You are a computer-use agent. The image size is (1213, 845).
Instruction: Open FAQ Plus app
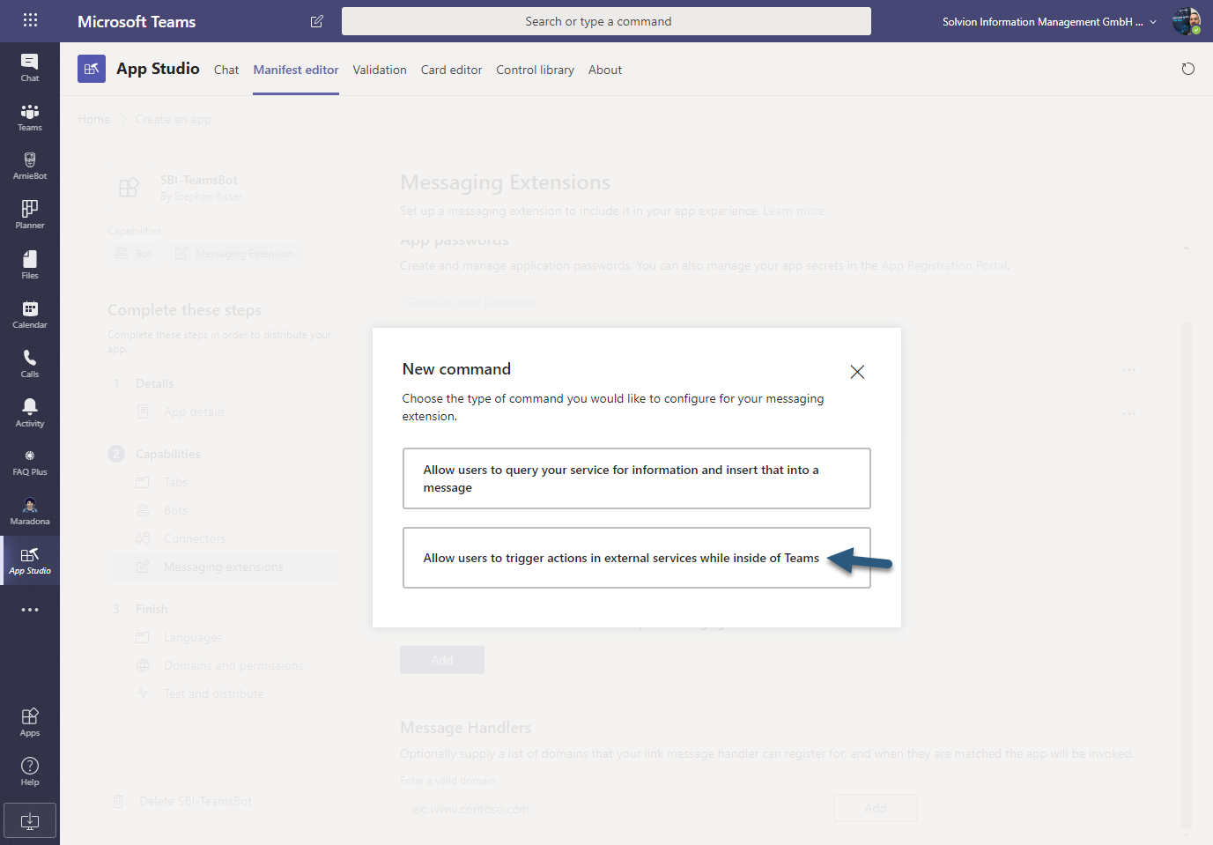(x=30, y=462)
